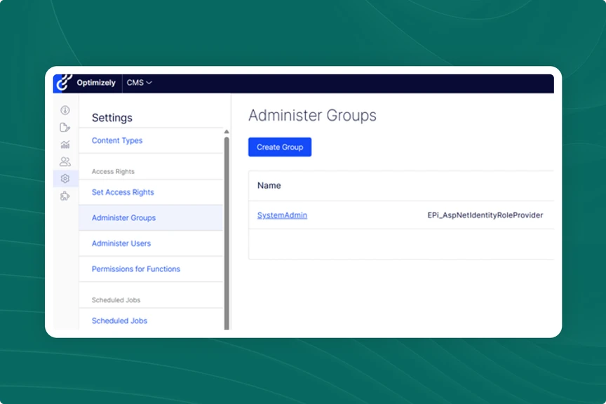Click the Optimizely logo icon
This screenshot has width=606, height=404.
(x=65, y=83)
